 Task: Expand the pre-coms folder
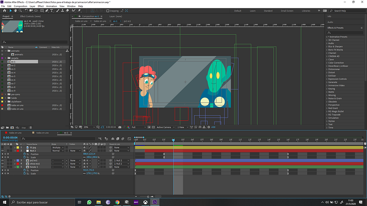click(6, 94)
